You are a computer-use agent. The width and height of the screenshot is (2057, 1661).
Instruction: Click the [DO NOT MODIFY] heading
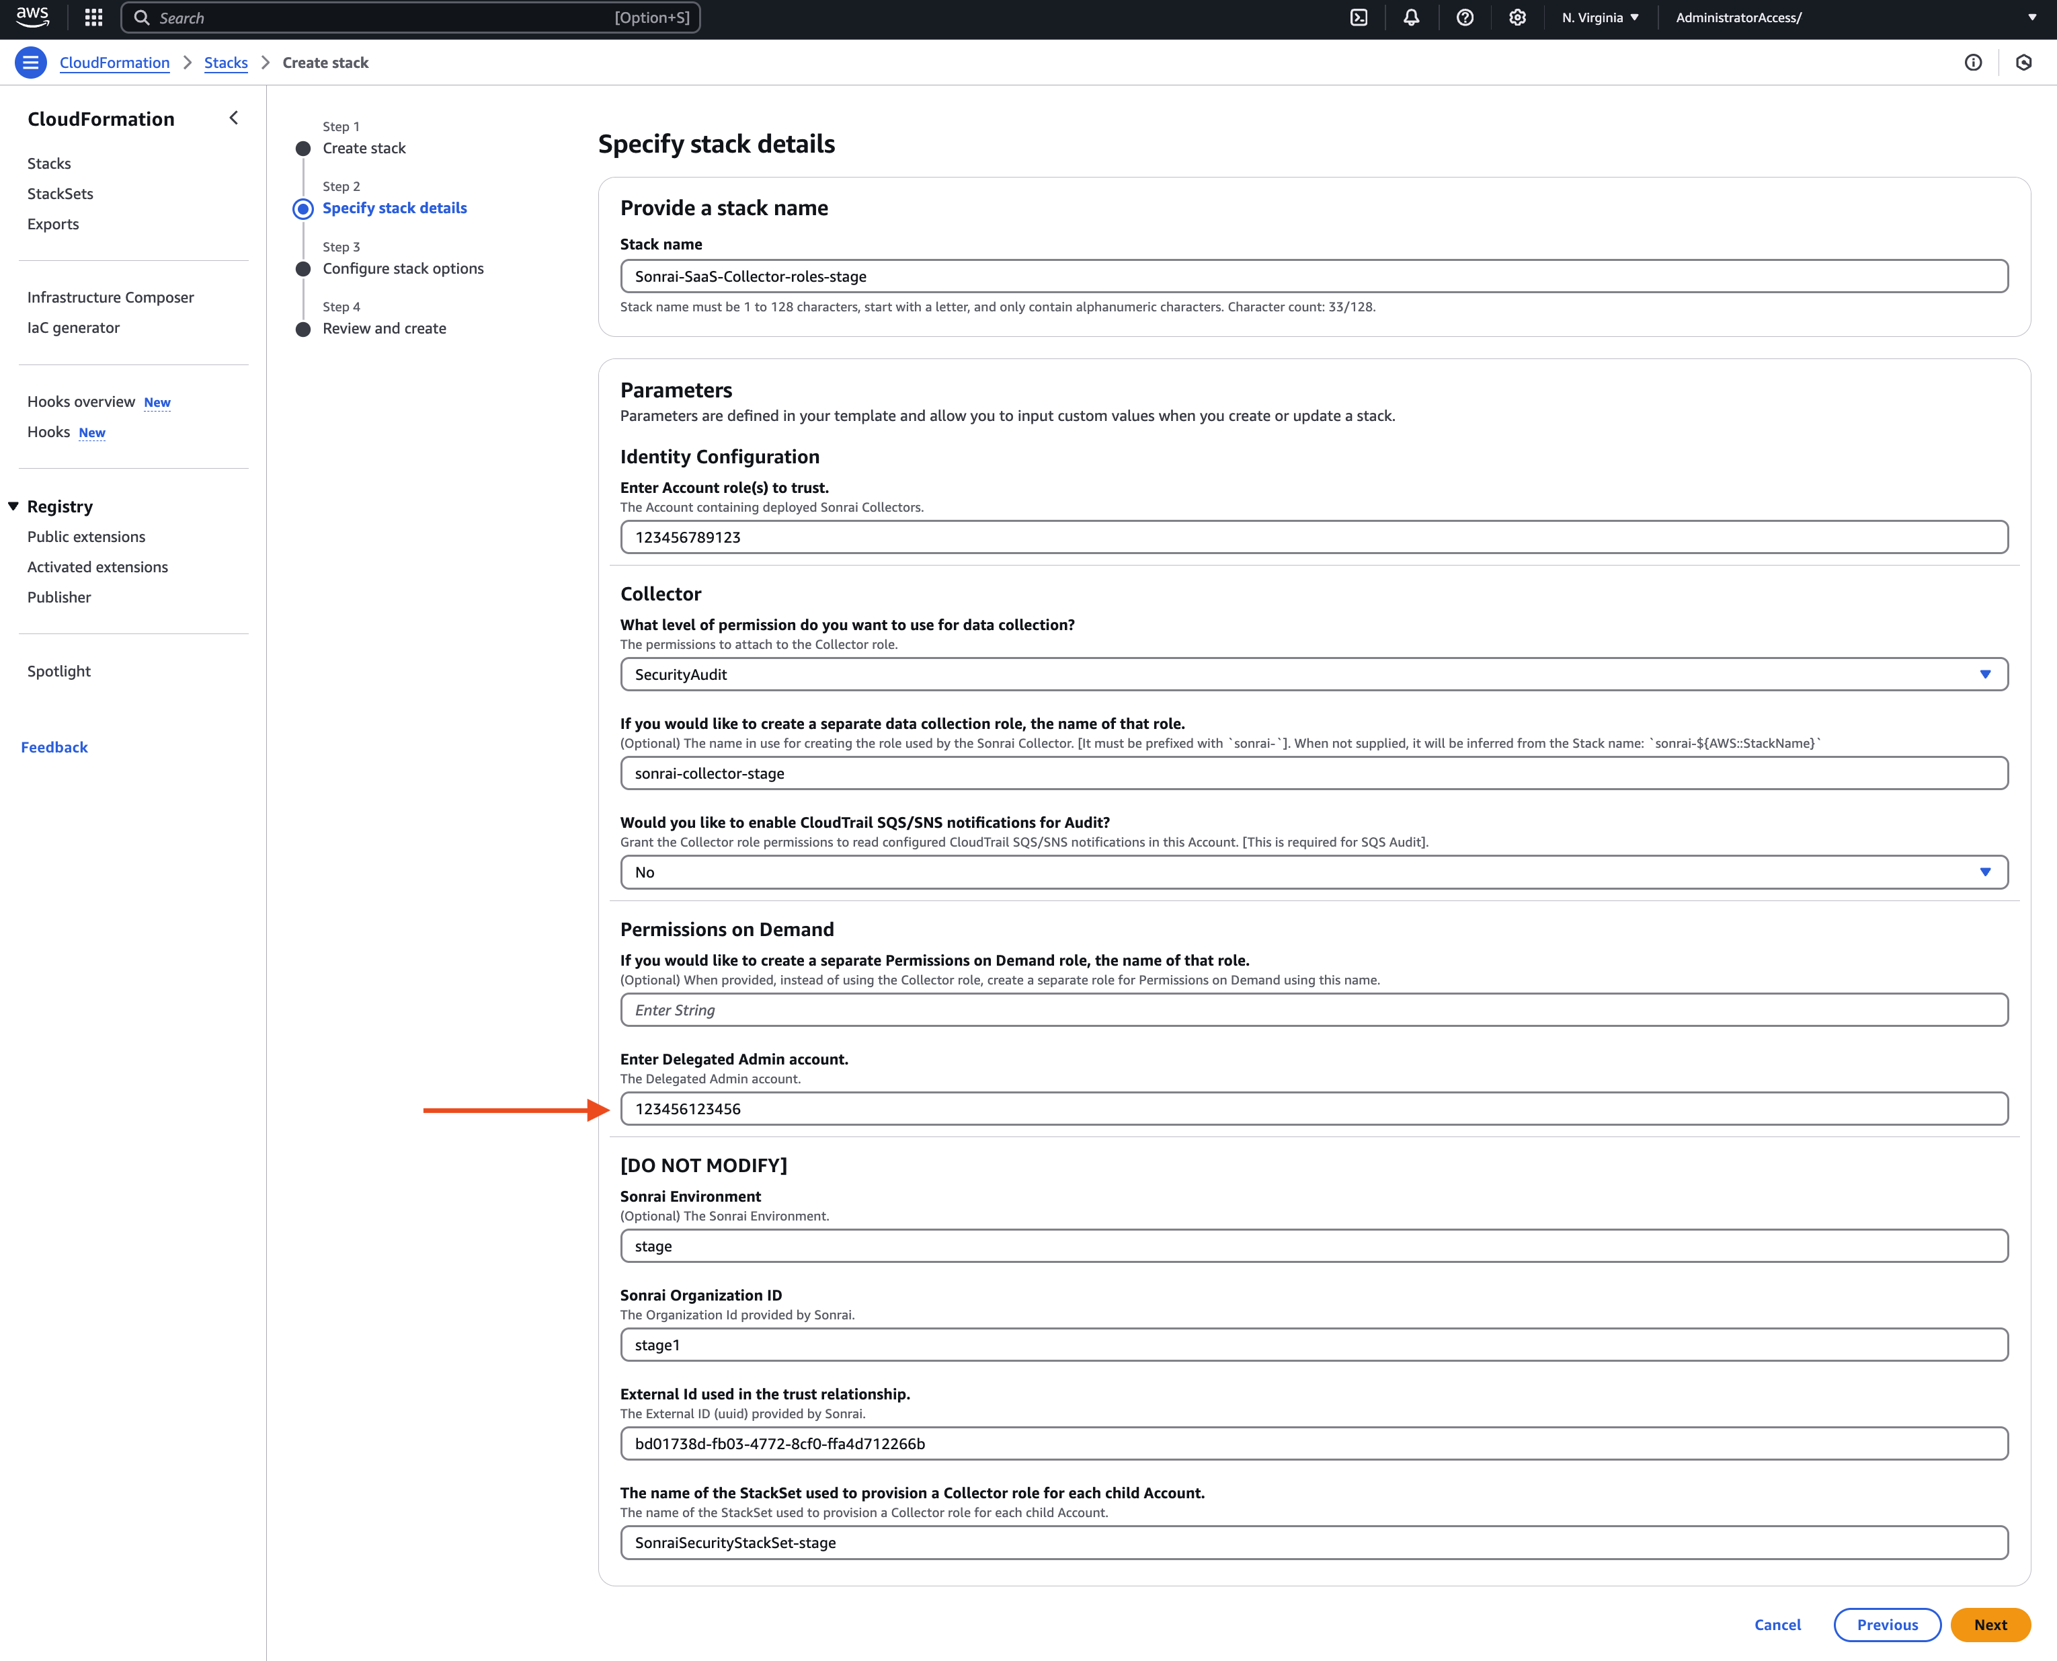[x=704, y=1165]
